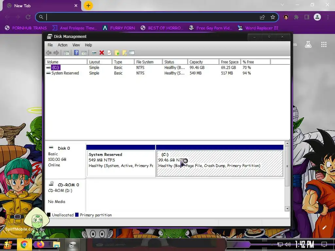Open Chrome Extensions puzzle piece icon
335x251 pixels.
[x=296, y=17]
